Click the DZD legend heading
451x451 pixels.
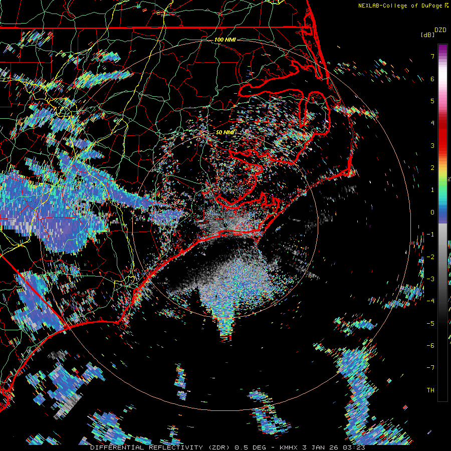[440, 30]
